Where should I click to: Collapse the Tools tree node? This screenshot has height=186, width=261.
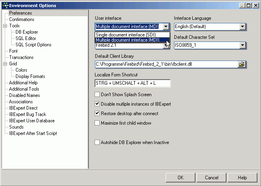(x=5, y=26)
